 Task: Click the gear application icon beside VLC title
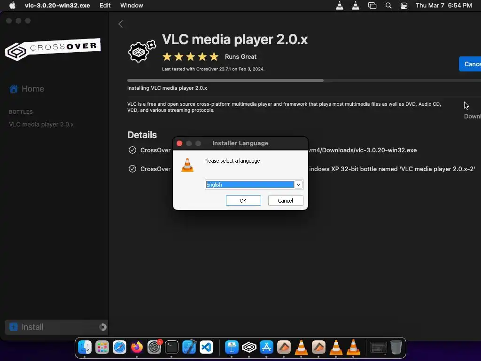point(142,51)
